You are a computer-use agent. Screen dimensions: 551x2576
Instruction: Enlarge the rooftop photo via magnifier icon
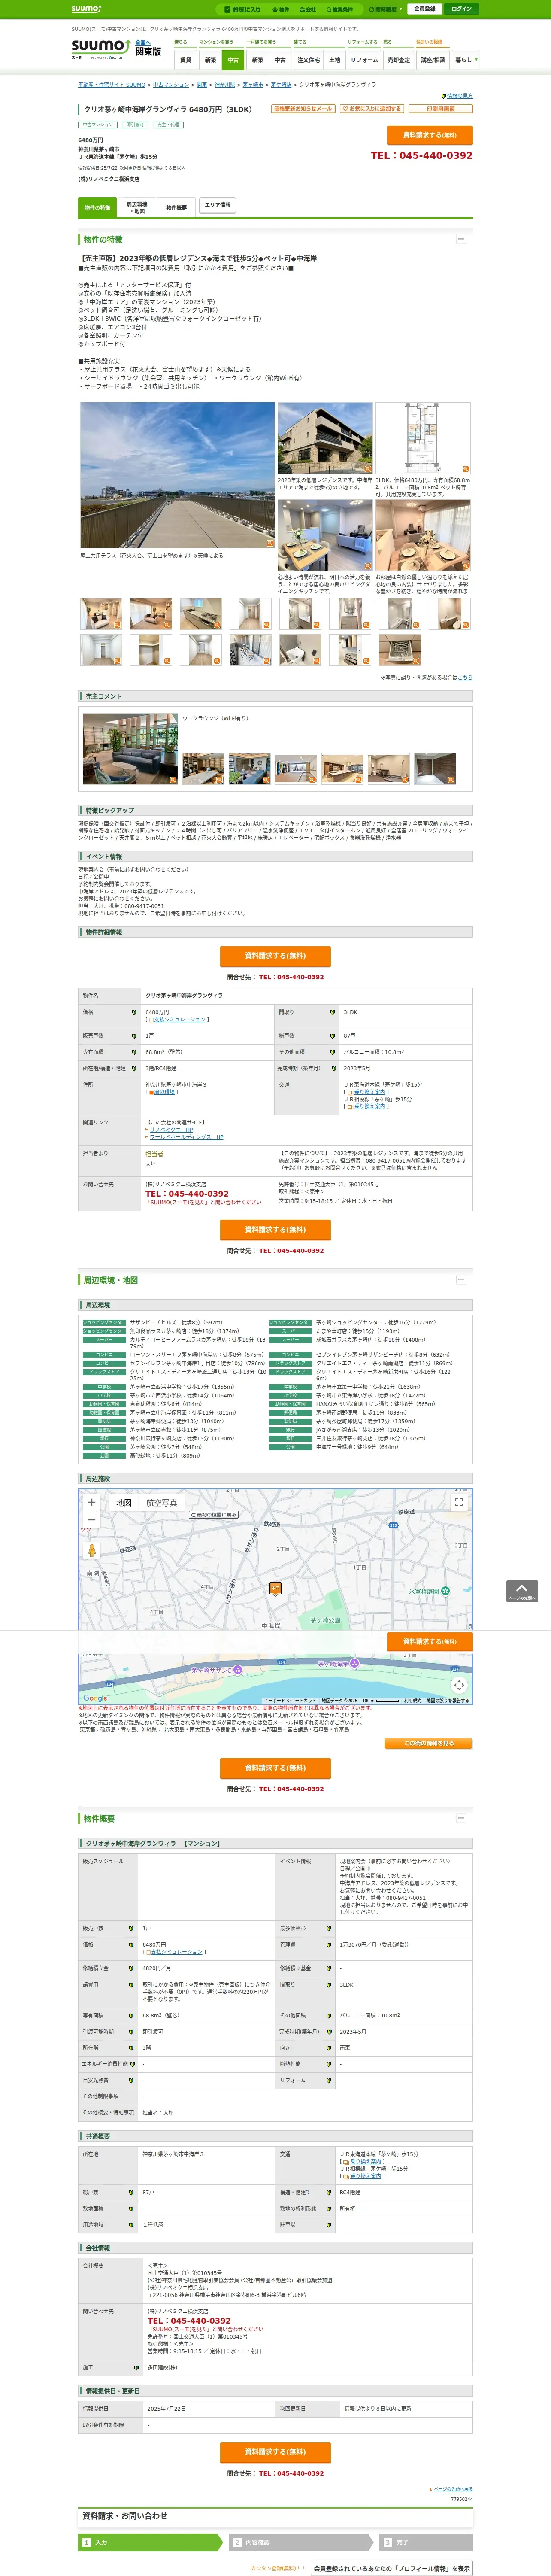click(x=269, y=543)
